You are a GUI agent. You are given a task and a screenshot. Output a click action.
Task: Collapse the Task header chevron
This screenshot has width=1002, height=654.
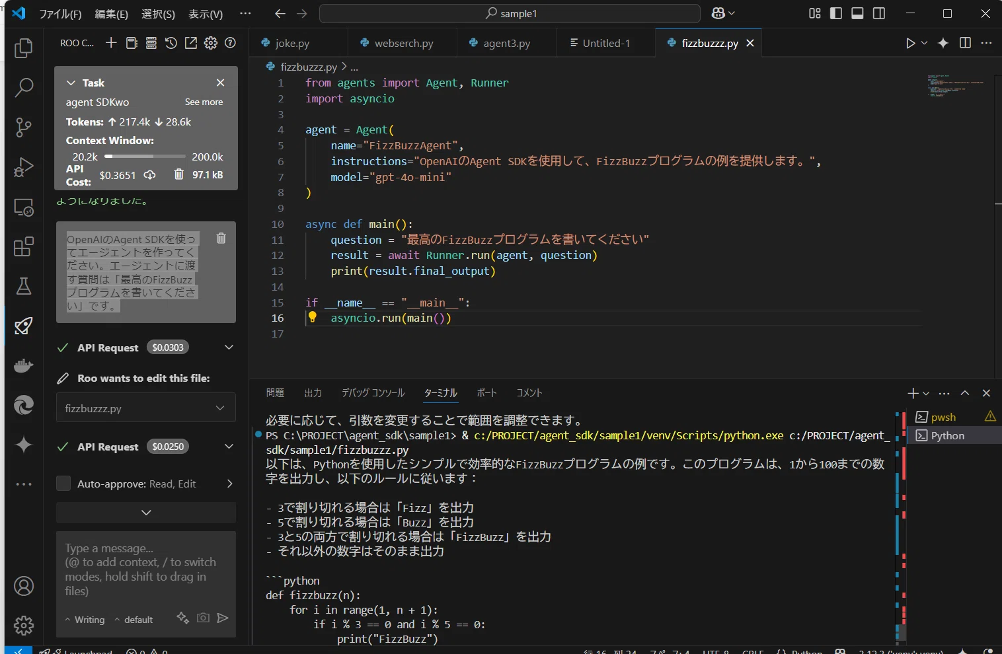coord(71,83)
